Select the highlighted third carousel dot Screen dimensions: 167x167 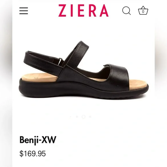pos(83,117)
